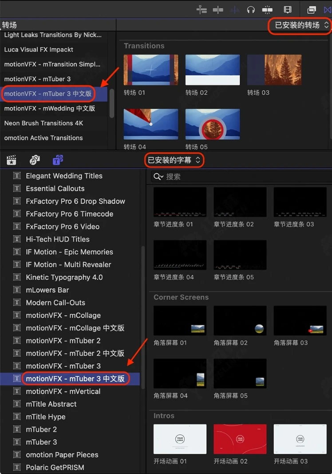
Task: Click the motionVFX - mCollage title icon
Action: [17, 315]
